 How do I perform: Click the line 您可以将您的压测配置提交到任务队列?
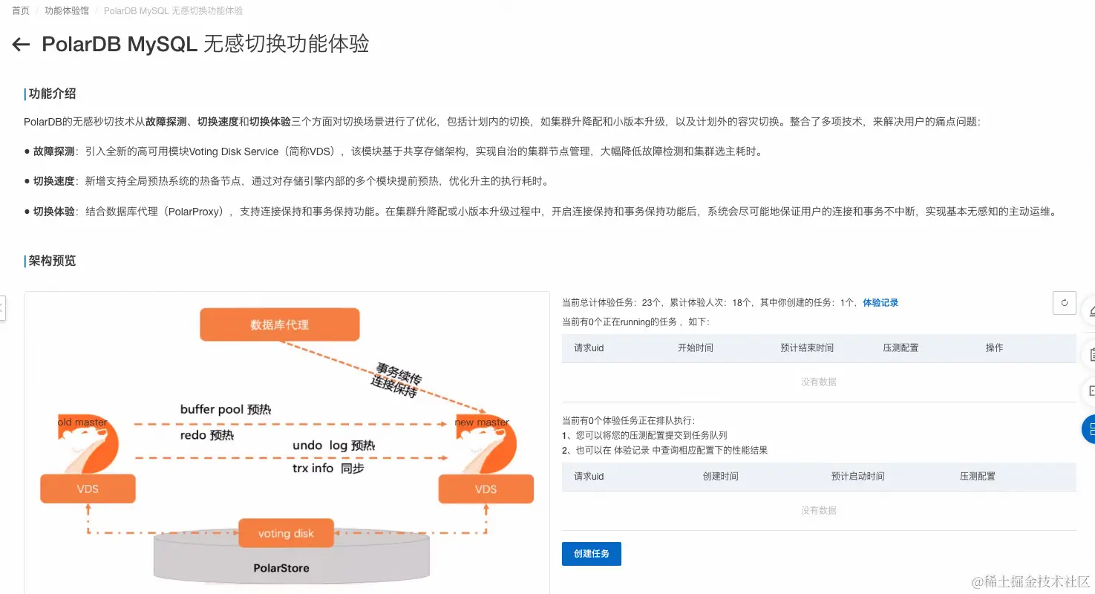coord(644,435)
